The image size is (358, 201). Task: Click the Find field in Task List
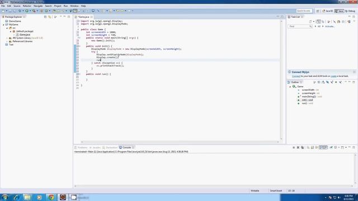(300, 26)
